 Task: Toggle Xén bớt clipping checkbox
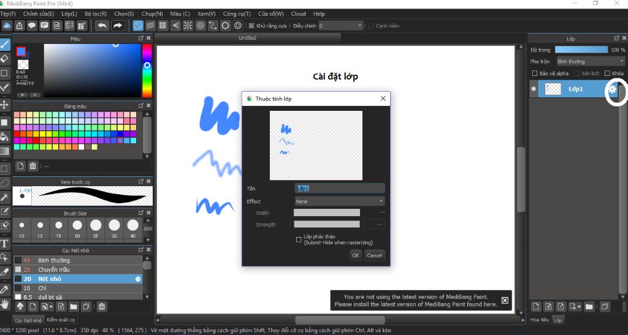(x=576, y=73)
